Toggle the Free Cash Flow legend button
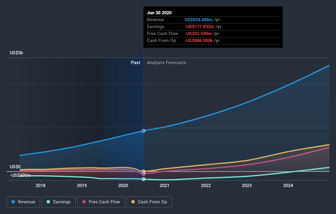Image resolution: width=336 pixels, height=214 pixels. (101, 202)
